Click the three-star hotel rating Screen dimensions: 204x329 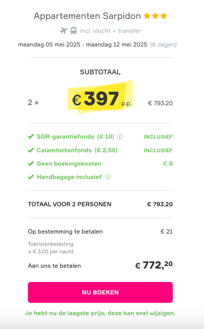point(155,16)
